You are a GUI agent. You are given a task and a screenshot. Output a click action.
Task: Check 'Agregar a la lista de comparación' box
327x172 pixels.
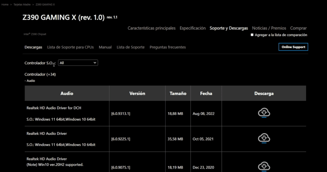(252, 35)
